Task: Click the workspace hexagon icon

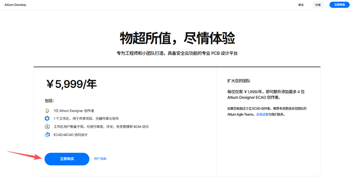Action: click(47, 118)
